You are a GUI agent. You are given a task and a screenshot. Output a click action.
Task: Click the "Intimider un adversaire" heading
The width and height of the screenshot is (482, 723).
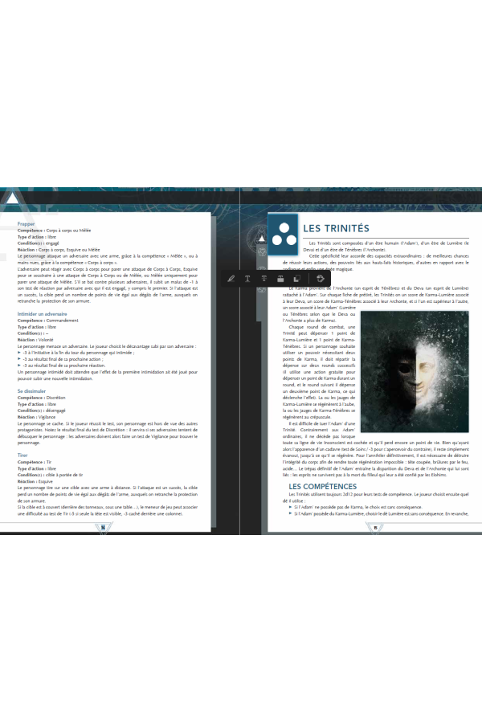click(x=43, y=312)
